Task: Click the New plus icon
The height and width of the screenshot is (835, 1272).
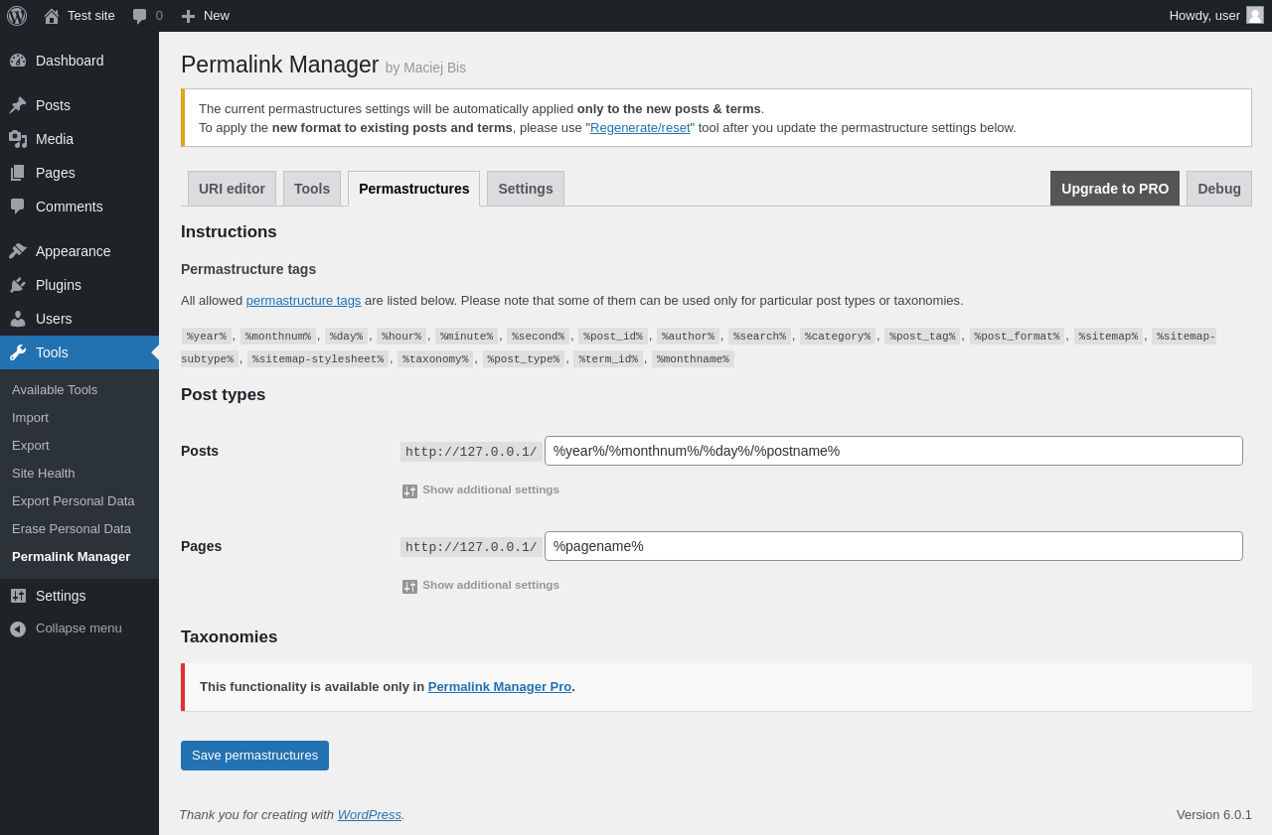Action: point(188,16)
